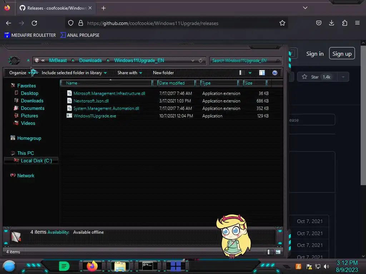Open the Pocket save icon
This screenshot has height=274, width=366.
[x=318, y=23]
